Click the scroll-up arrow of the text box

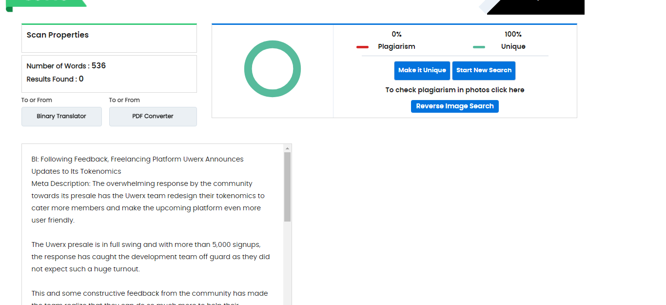point(287,148)
